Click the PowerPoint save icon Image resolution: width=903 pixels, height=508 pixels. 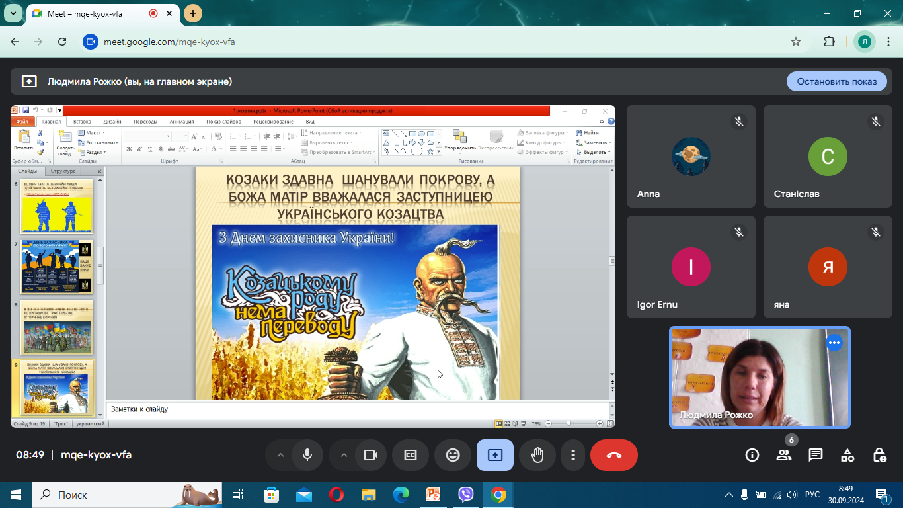tap(25, 110)
